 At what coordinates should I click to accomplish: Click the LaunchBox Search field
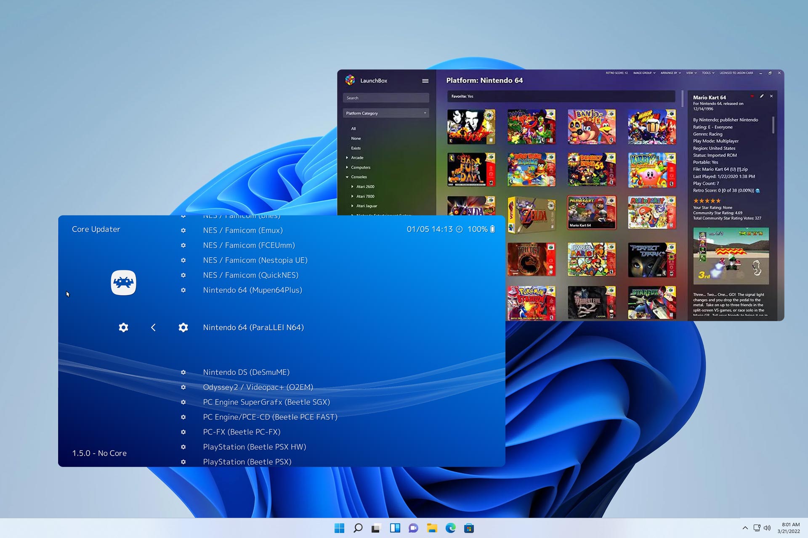click(x=386, y=98)
